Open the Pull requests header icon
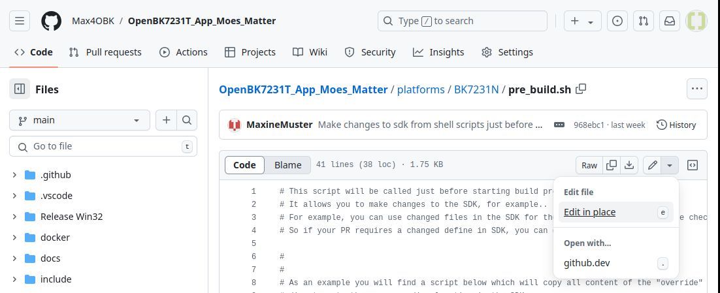 click(x=644, y=21)
